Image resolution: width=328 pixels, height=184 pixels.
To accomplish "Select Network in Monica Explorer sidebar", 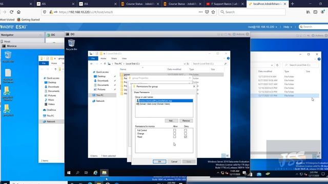I will click(51, 122).
